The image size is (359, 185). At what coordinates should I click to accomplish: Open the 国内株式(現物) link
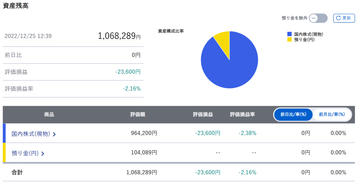(34, 134)
